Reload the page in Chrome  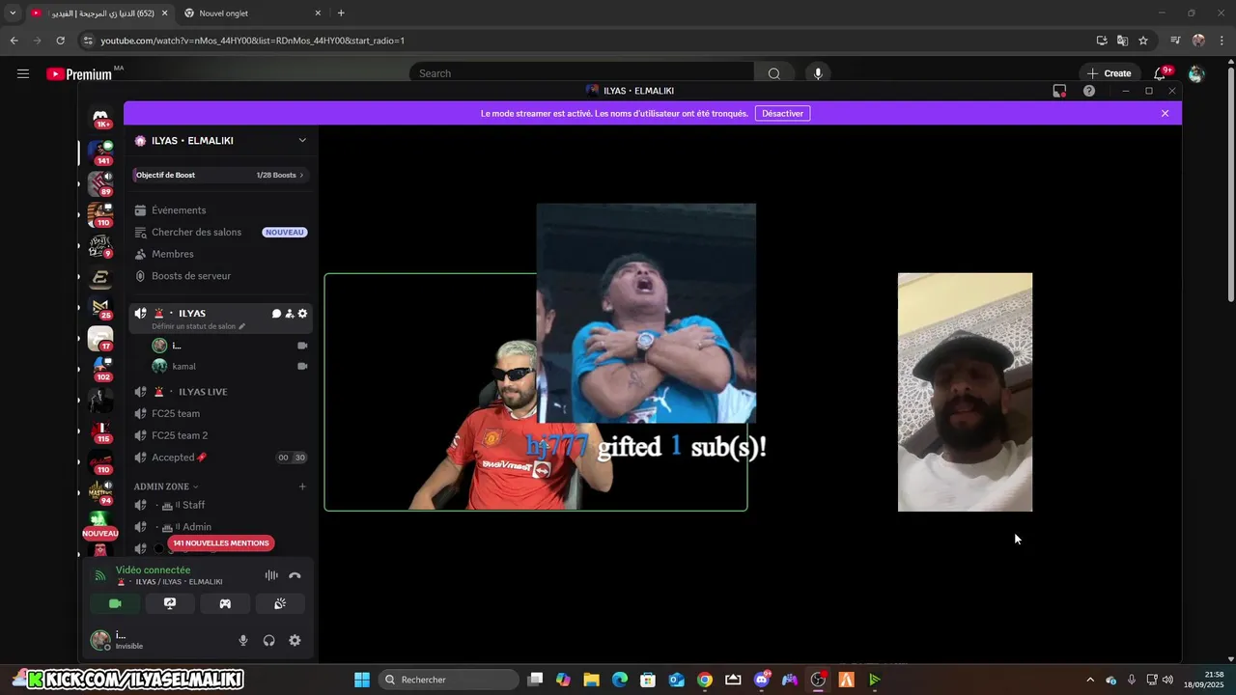[x=60, y=41]
